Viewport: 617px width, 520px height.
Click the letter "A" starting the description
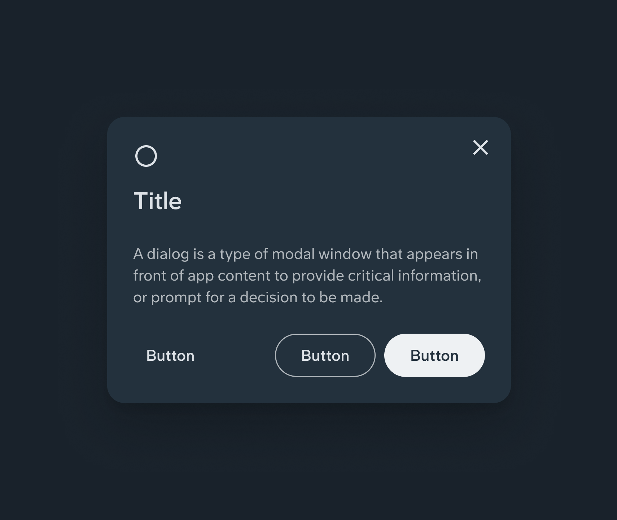(x=138, y=254)
